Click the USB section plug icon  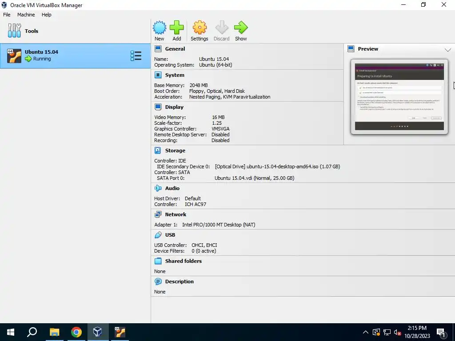[x=158, y=235]
